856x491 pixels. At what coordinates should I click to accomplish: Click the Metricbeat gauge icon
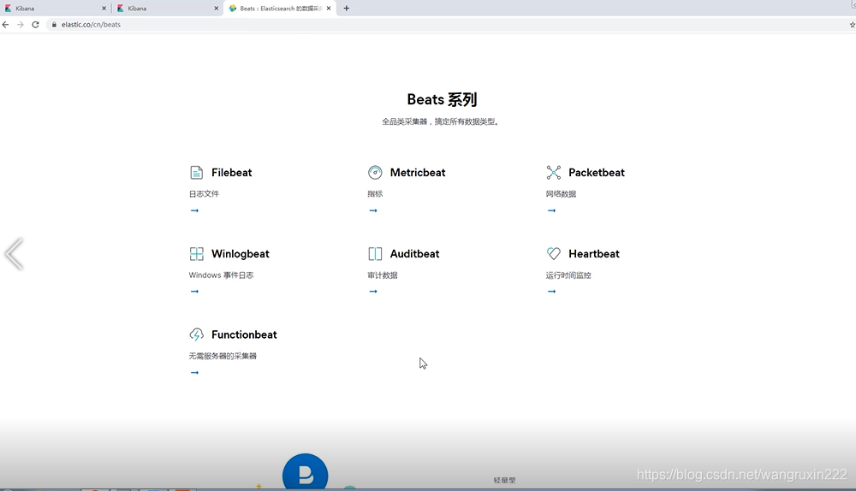pyautogui.click(x=375, y=173)
